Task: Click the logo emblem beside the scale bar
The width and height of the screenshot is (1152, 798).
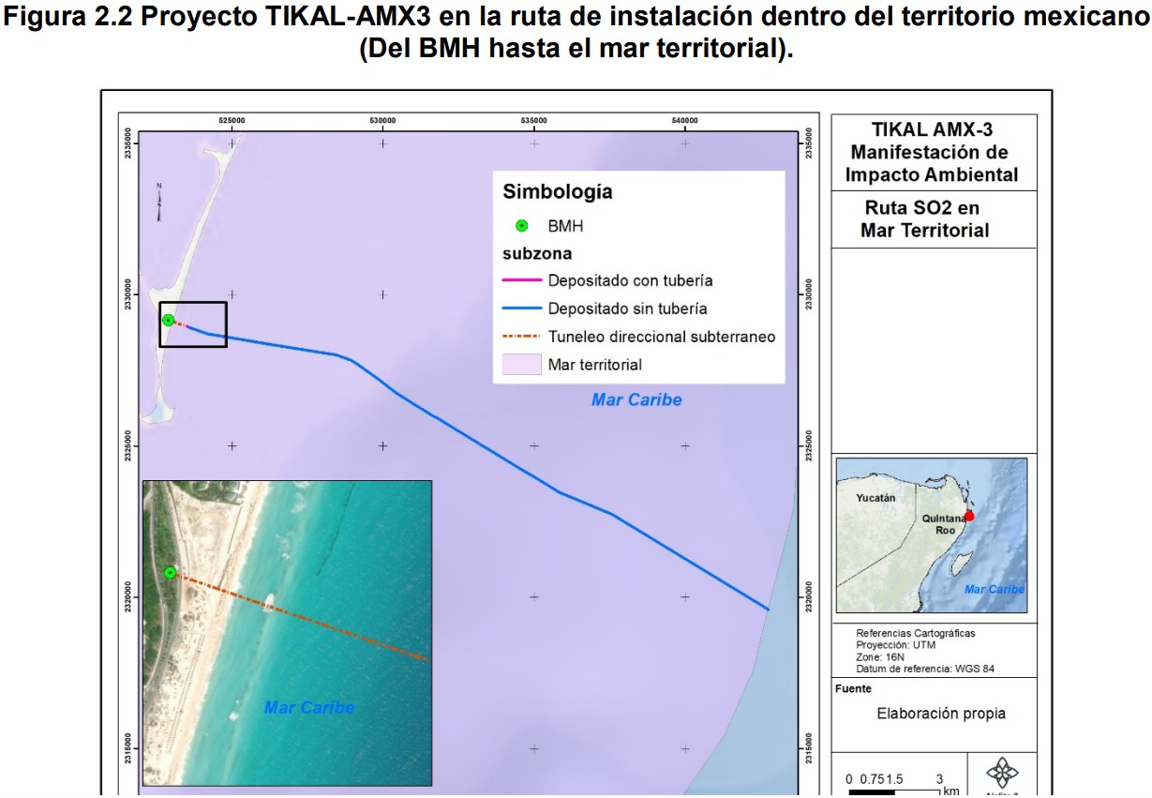Action: click(x=1003, y=775)
